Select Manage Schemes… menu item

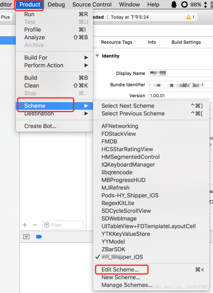[x=127, y=285]
